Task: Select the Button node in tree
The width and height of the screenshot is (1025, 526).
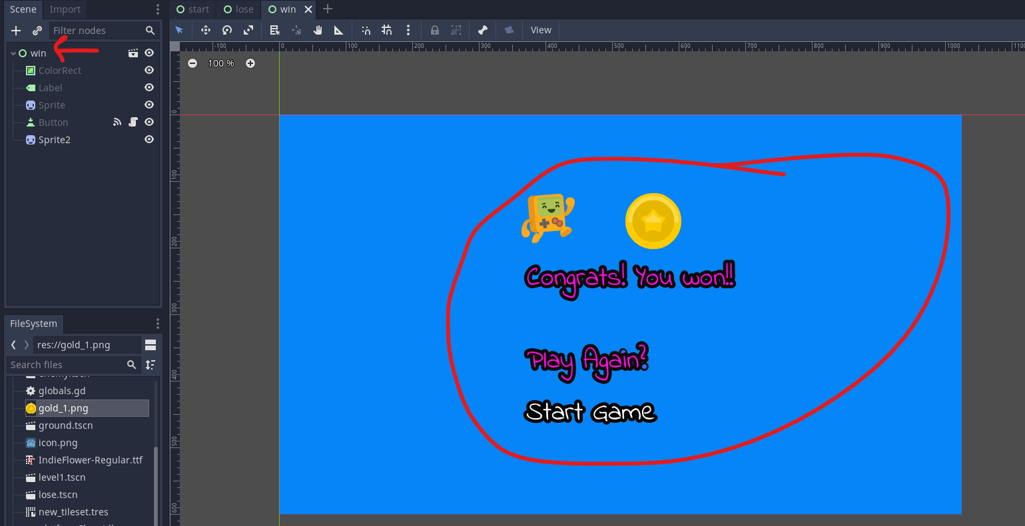Action: coord(53,123)
